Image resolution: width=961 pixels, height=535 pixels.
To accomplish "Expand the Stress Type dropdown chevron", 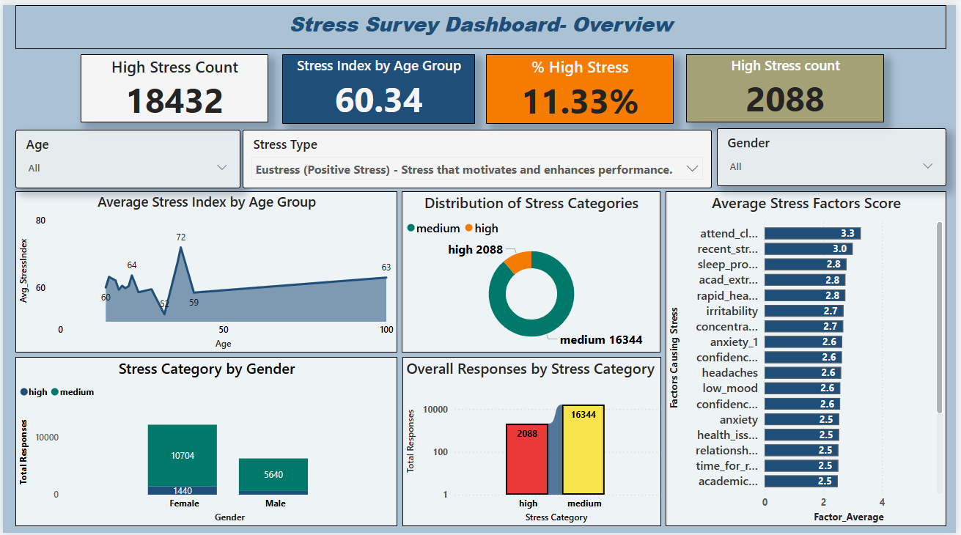I will [x=692, y=169].
